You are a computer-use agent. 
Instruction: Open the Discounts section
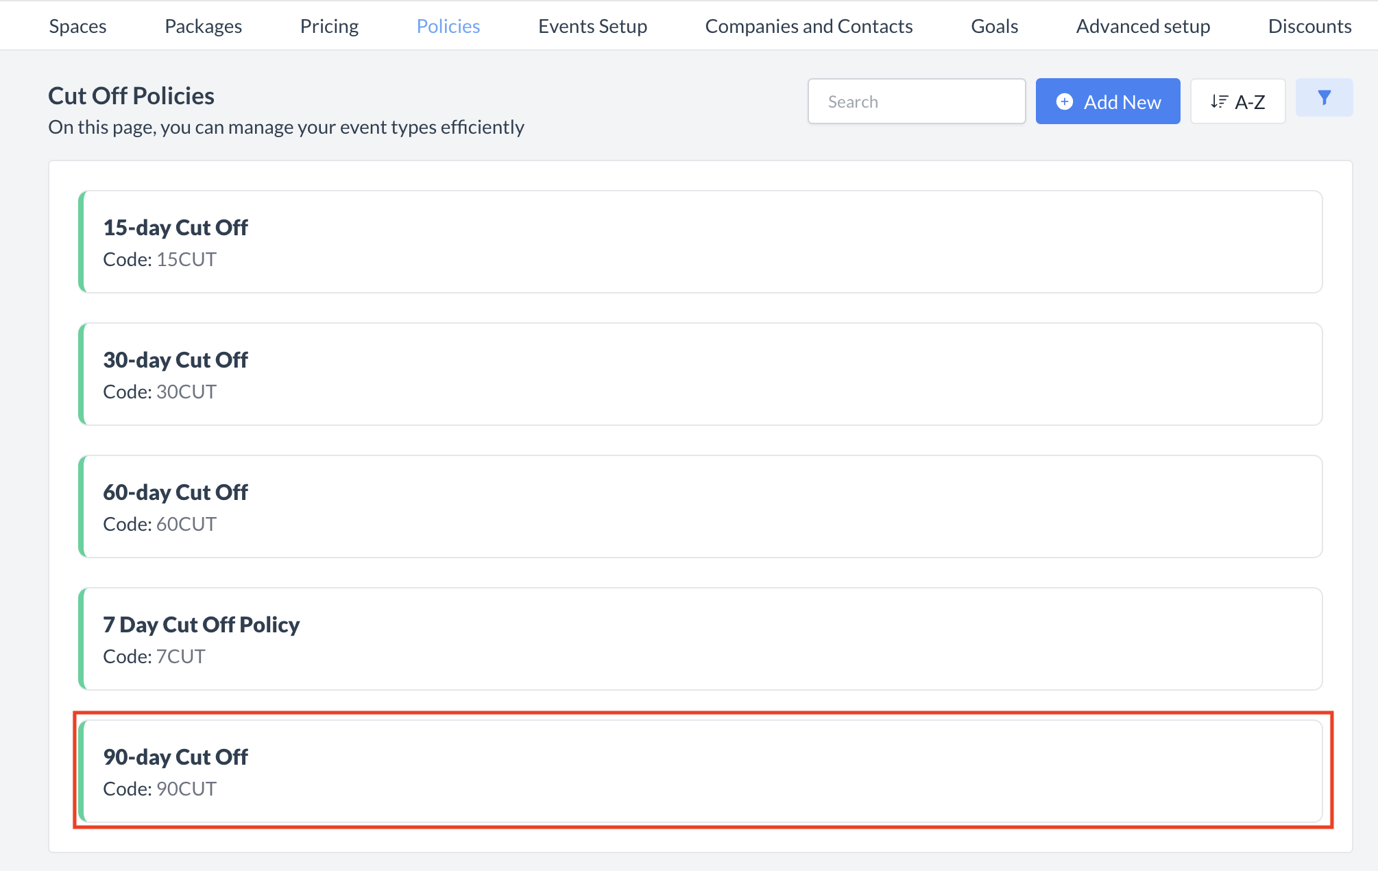point(1309,25)
